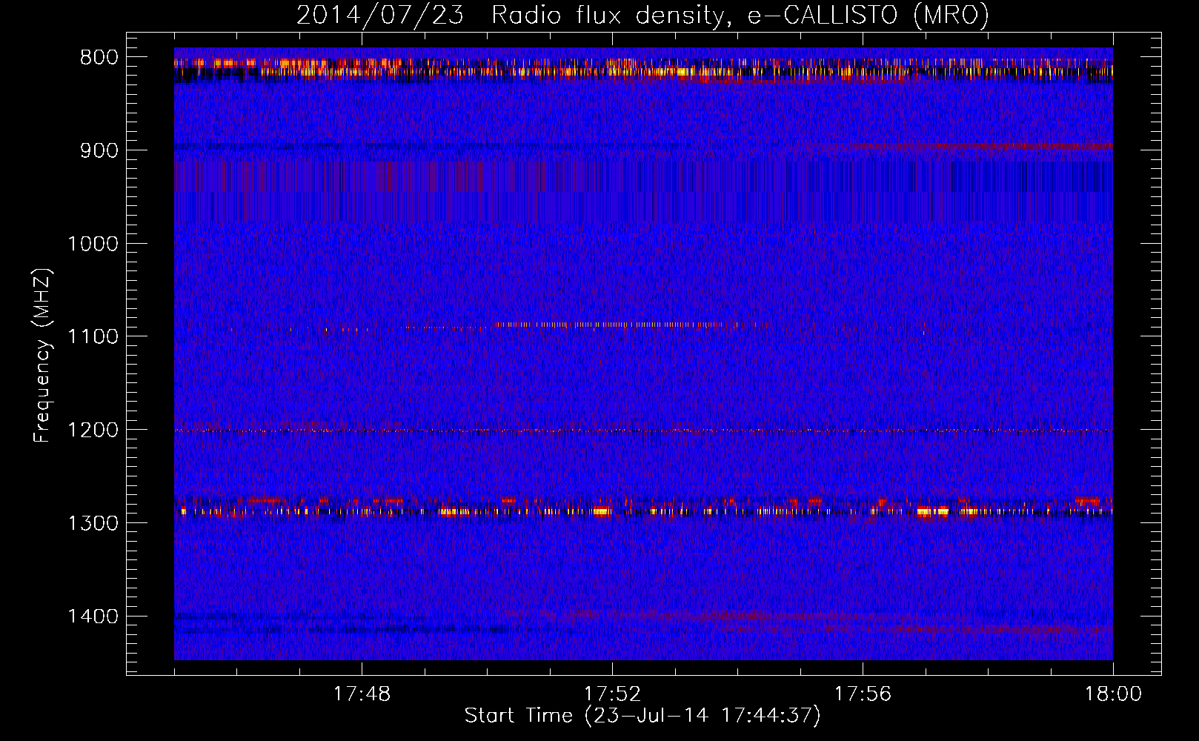Select the 1100 frequency tick label
This screenshot has height=741, width=1199.
(93, 336)
